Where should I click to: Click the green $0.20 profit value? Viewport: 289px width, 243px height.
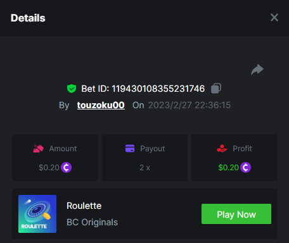pyautogui.click(x=228, y=168)
